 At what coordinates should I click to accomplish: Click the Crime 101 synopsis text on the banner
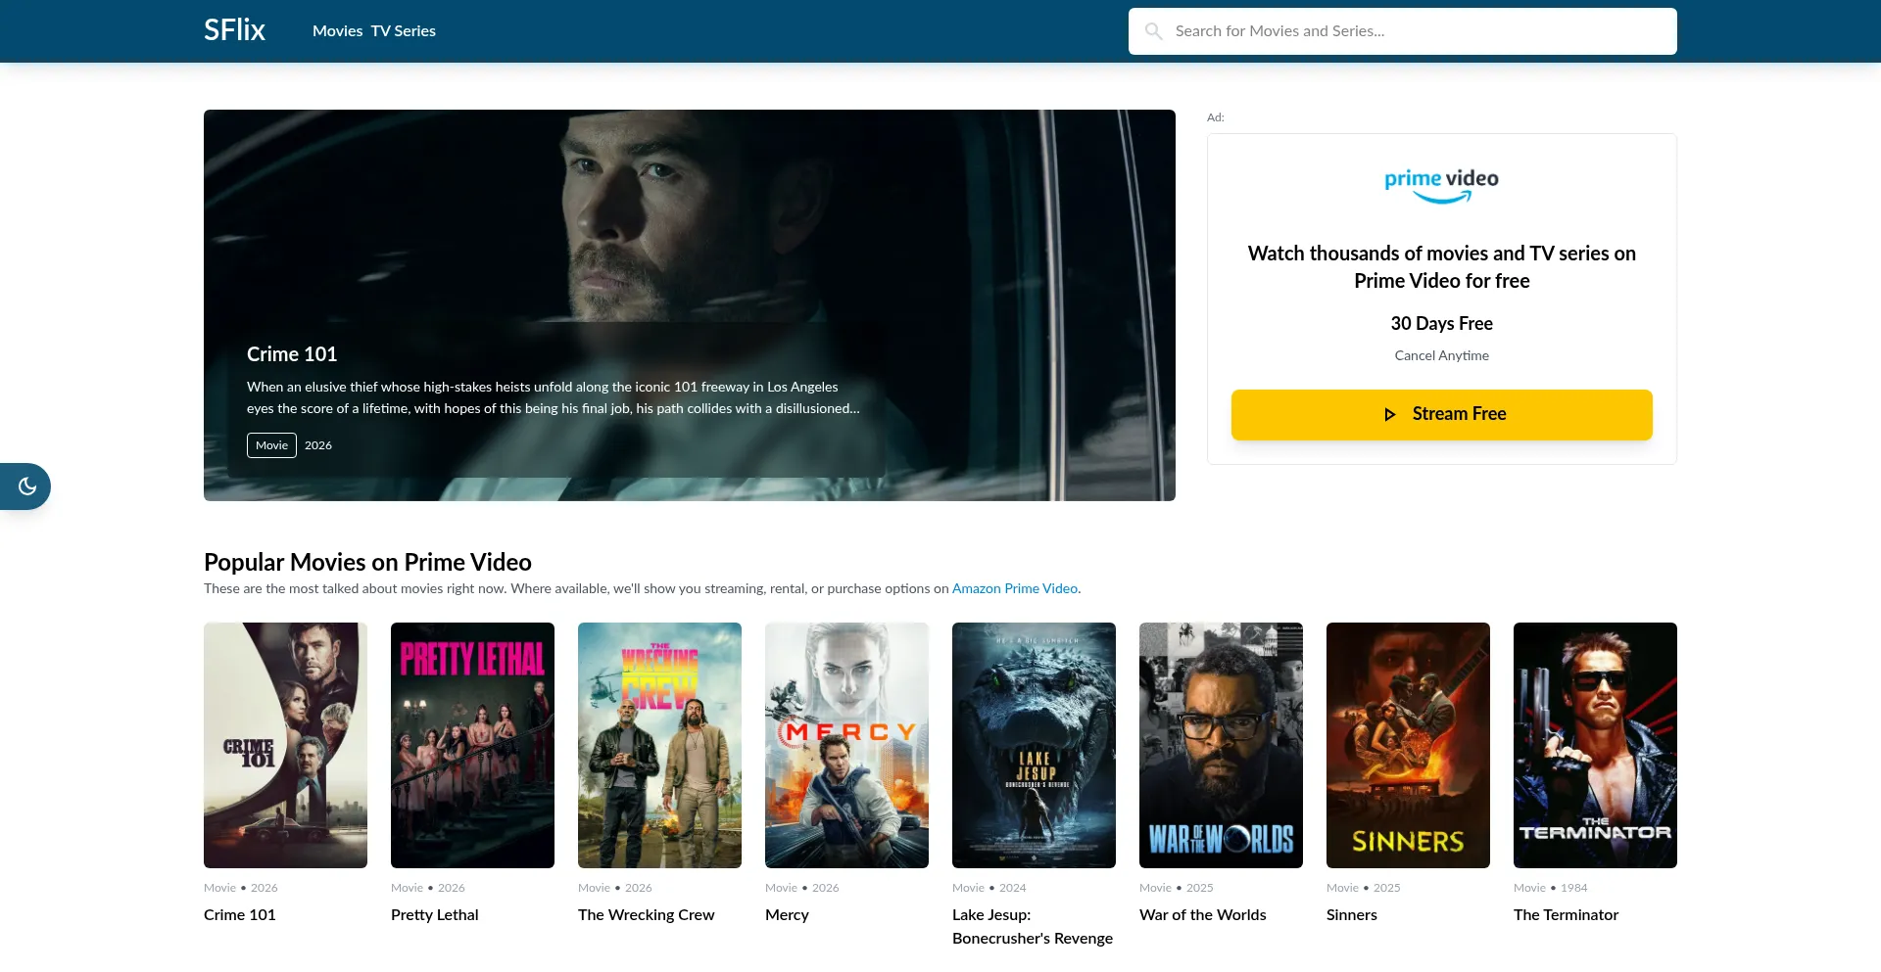(554, 397)
